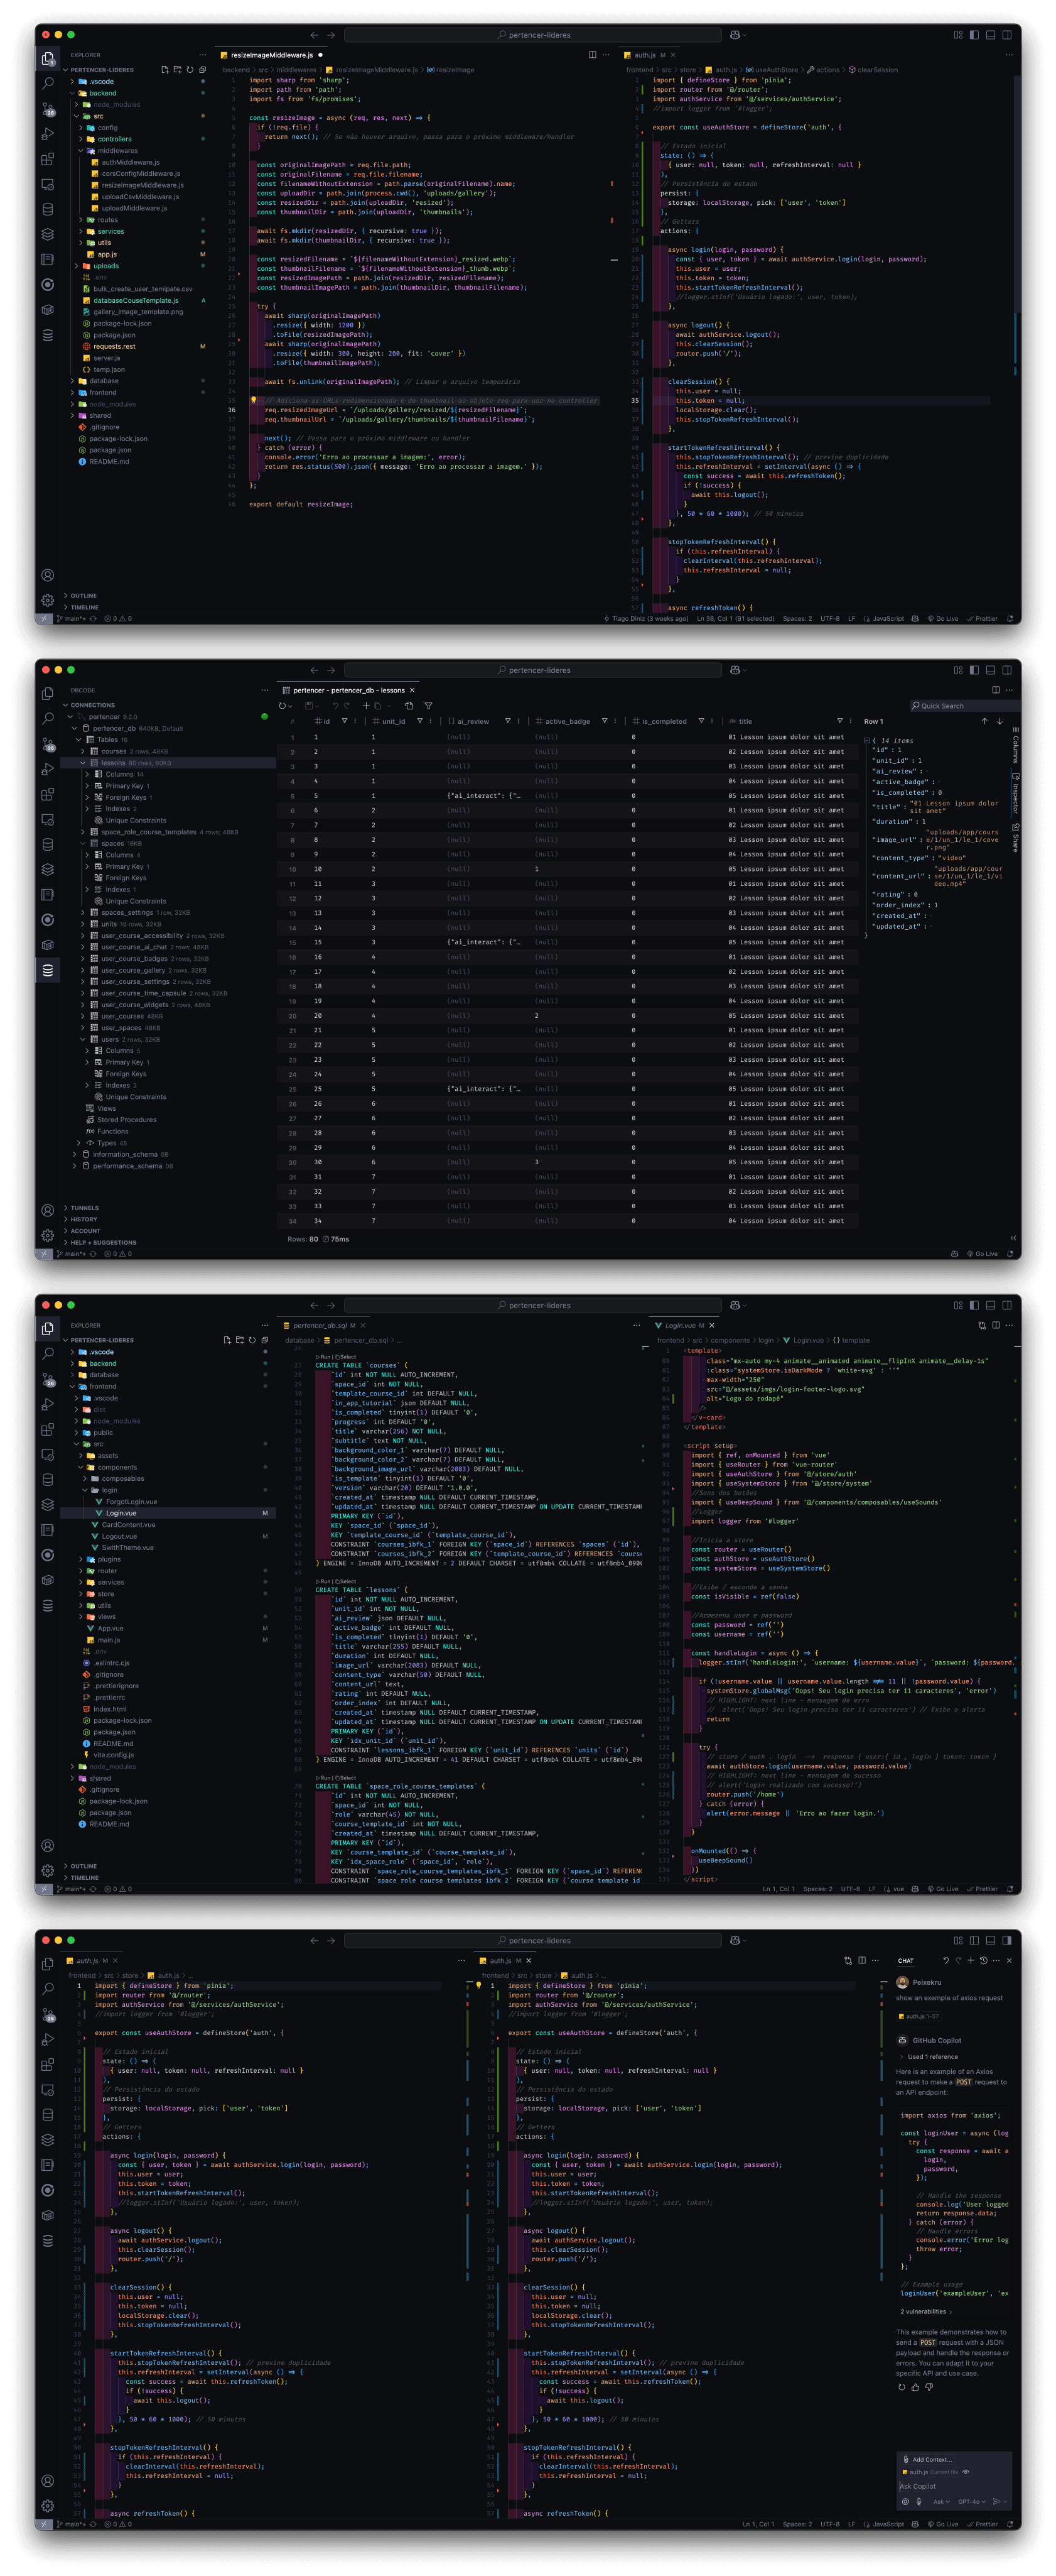The height and width of the screenshot is (2576, 1056).
Task: Select pertencer_db.sql tab in third window
Action: click(324, 1325)
